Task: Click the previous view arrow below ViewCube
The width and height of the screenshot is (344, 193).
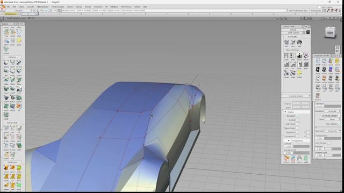Action: coord(338,51)
